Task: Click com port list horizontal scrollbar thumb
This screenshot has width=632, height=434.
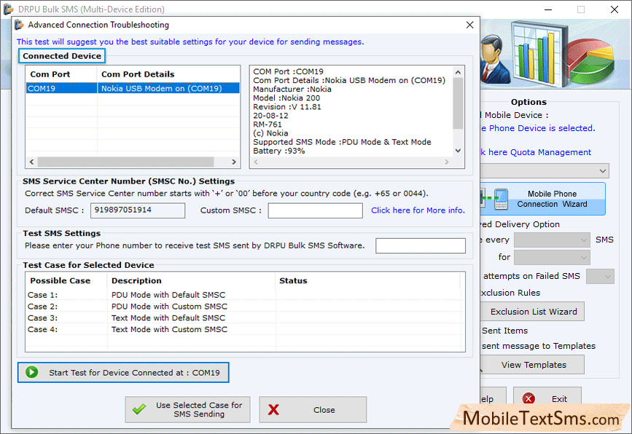Action: [125, 162]
